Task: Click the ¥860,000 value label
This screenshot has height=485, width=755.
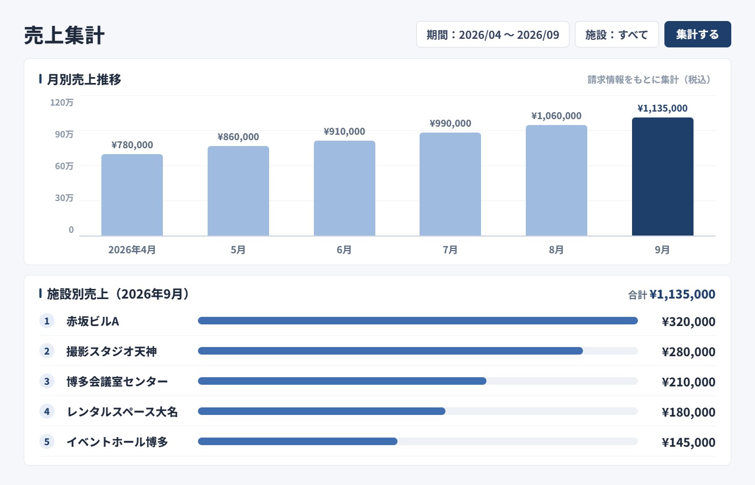Action: pos(238,137)
